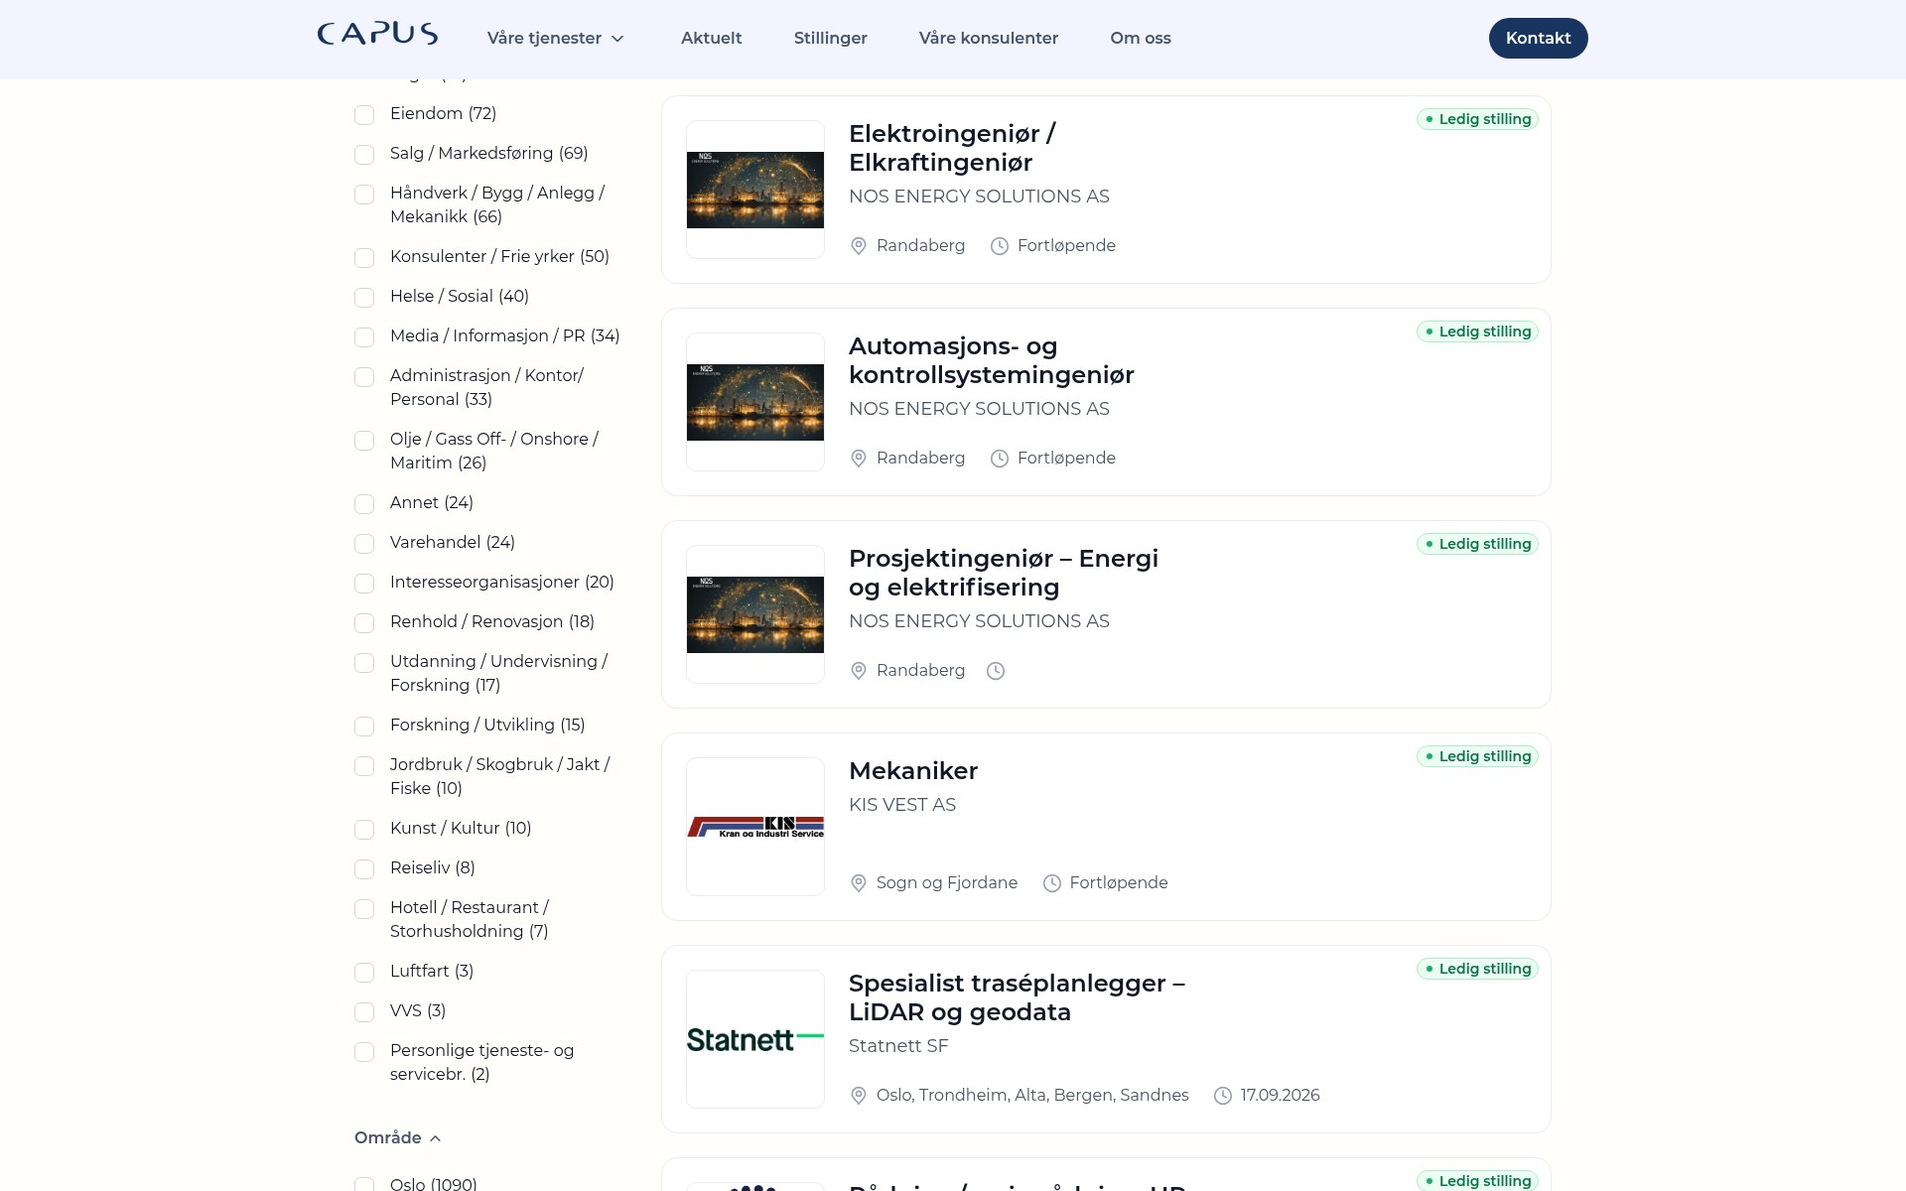Collapse the Område filter section
The height and width of the screenshot is (1191, 1906).
tap(397, 1137)
